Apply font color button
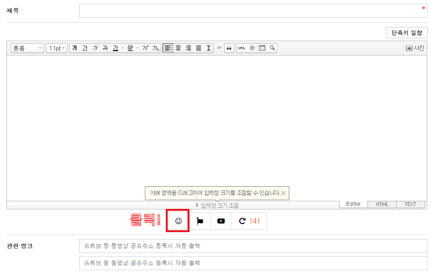431x274 pixels. point(115,48)
